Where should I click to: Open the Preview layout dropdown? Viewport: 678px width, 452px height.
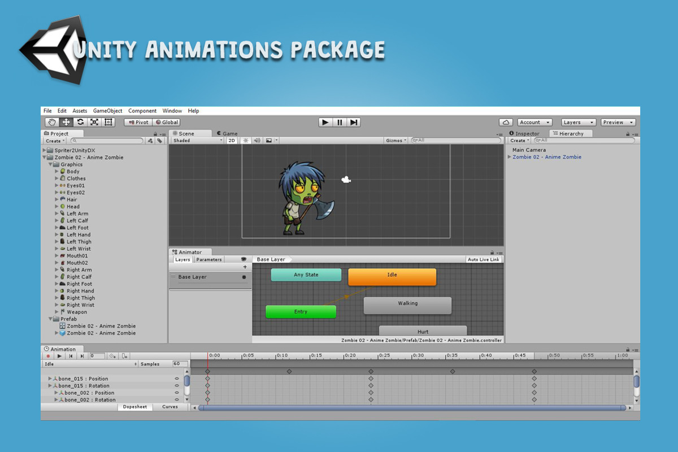click(x=618, y=122)
